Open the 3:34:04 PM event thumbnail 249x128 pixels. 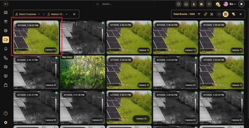[129, 72]
